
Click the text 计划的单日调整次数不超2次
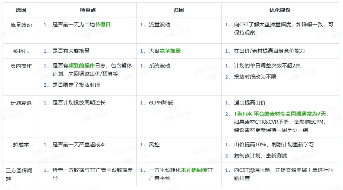(x=267, y=66)
